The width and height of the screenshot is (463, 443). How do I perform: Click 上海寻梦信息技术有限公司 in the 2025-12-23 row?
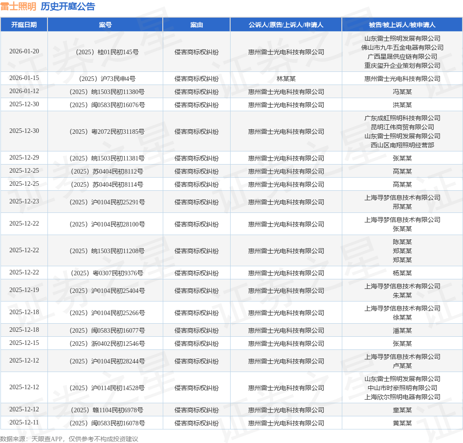click(402, 198)
